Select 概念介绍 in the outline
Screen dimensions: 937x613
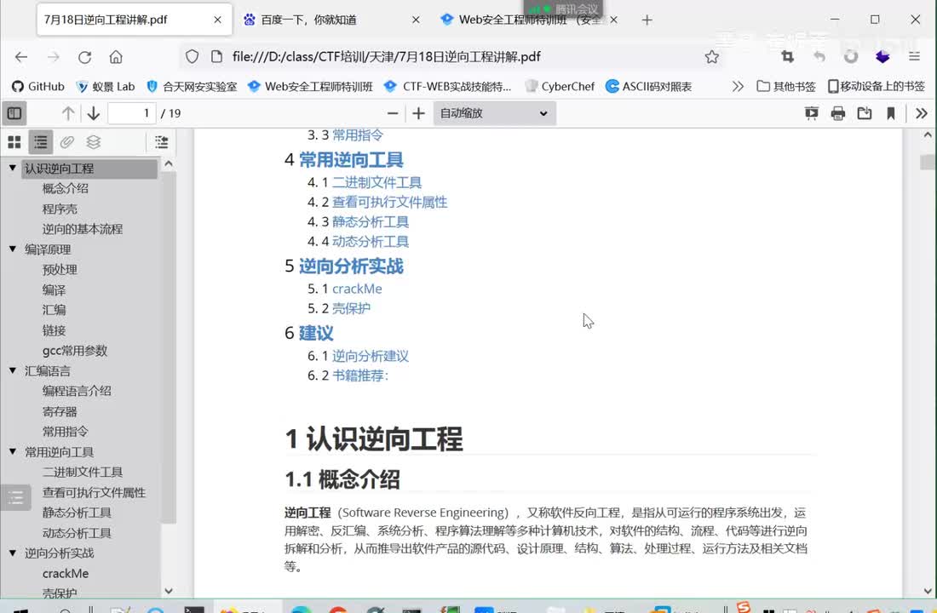coord(65,188)
